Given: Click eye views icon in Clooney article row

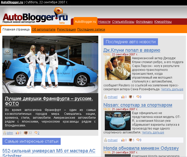Looking at the screenshot, I should pos(130,97).
